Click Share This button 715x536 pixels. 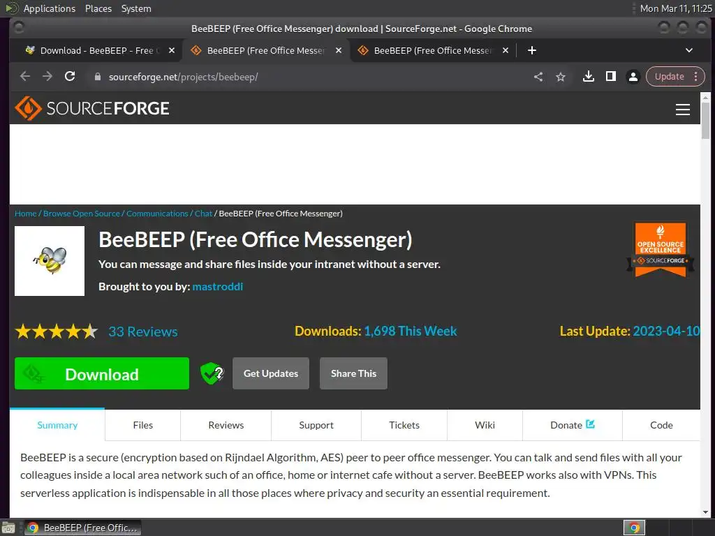click(353, 373)
